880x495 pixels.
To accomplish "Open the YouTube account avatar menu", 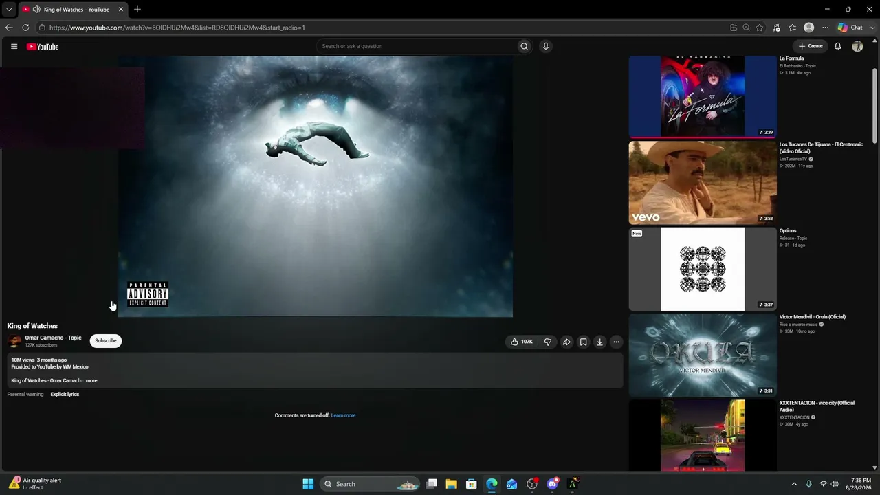I will click(x=857, y=46).
